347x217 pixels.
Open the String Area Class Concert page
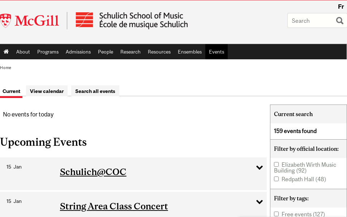click(x=113, y=206)
